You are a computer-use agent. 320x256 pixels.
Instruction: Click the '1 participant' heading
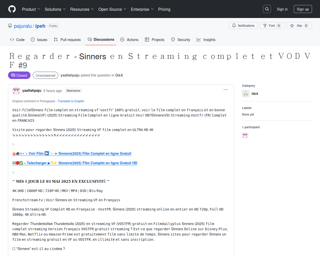tap(251, 127)
